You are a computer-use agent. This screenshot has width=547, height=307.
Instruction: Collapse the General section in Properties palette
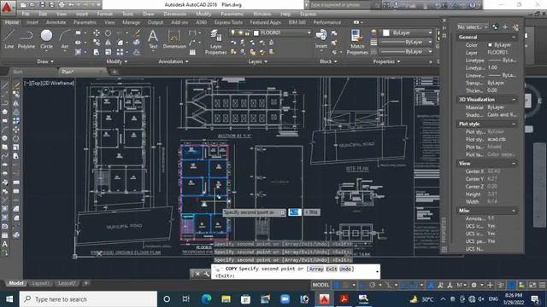tap(514, 37)
